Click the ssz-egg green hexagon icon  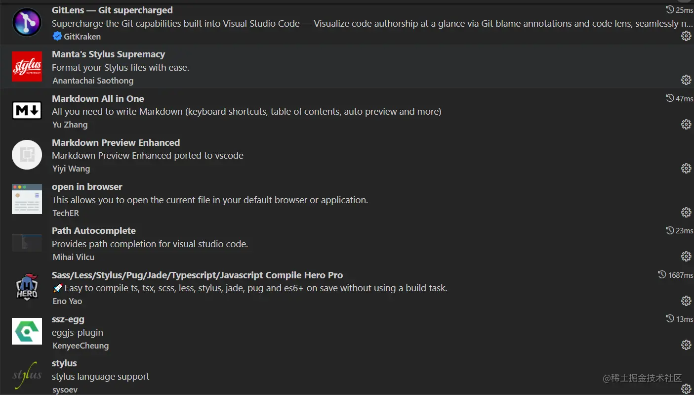tap(27, 331)
